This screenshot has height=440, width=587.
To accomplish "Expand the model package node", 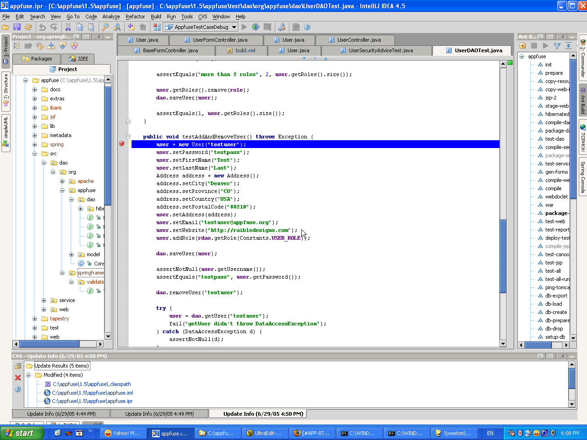I will (72, 254).
